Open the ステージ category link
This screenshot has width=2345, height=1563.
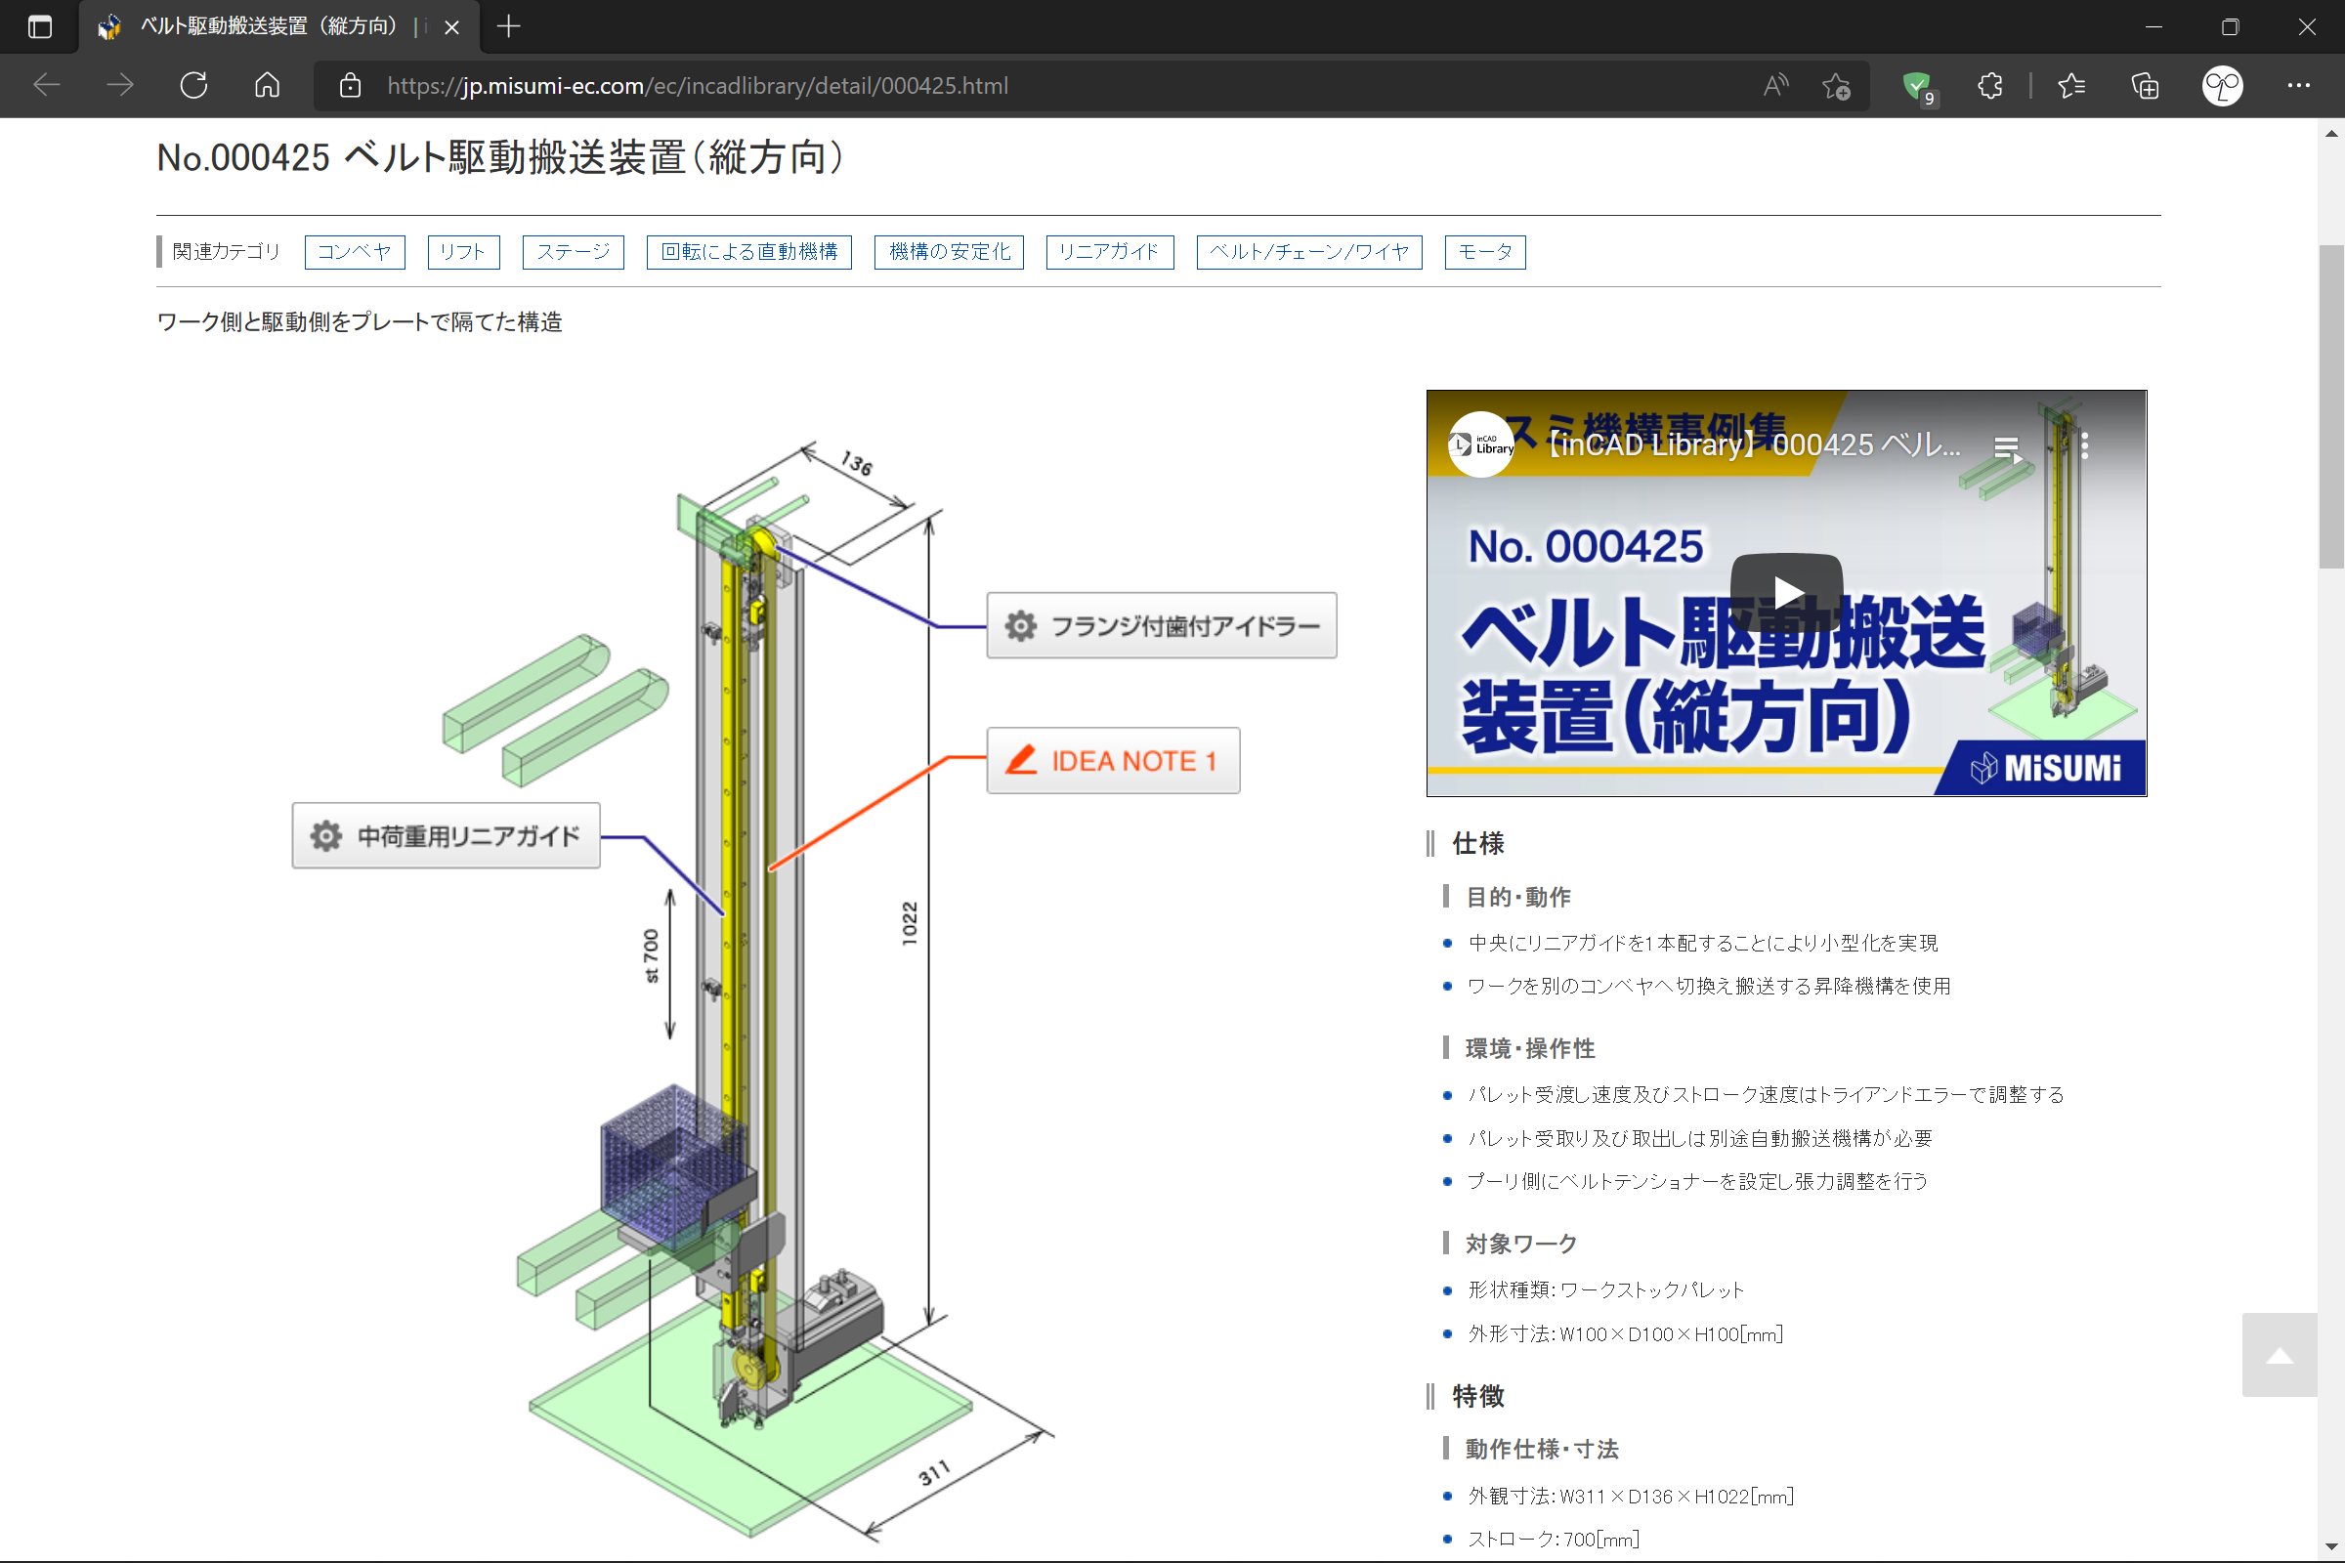tap(574, 252)
